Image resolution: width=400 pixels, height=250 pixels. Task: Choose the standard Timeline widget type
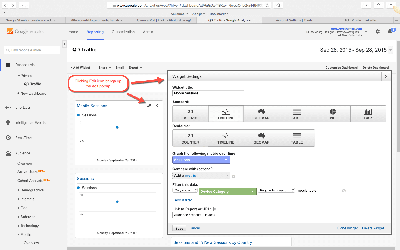coord(226,114)
